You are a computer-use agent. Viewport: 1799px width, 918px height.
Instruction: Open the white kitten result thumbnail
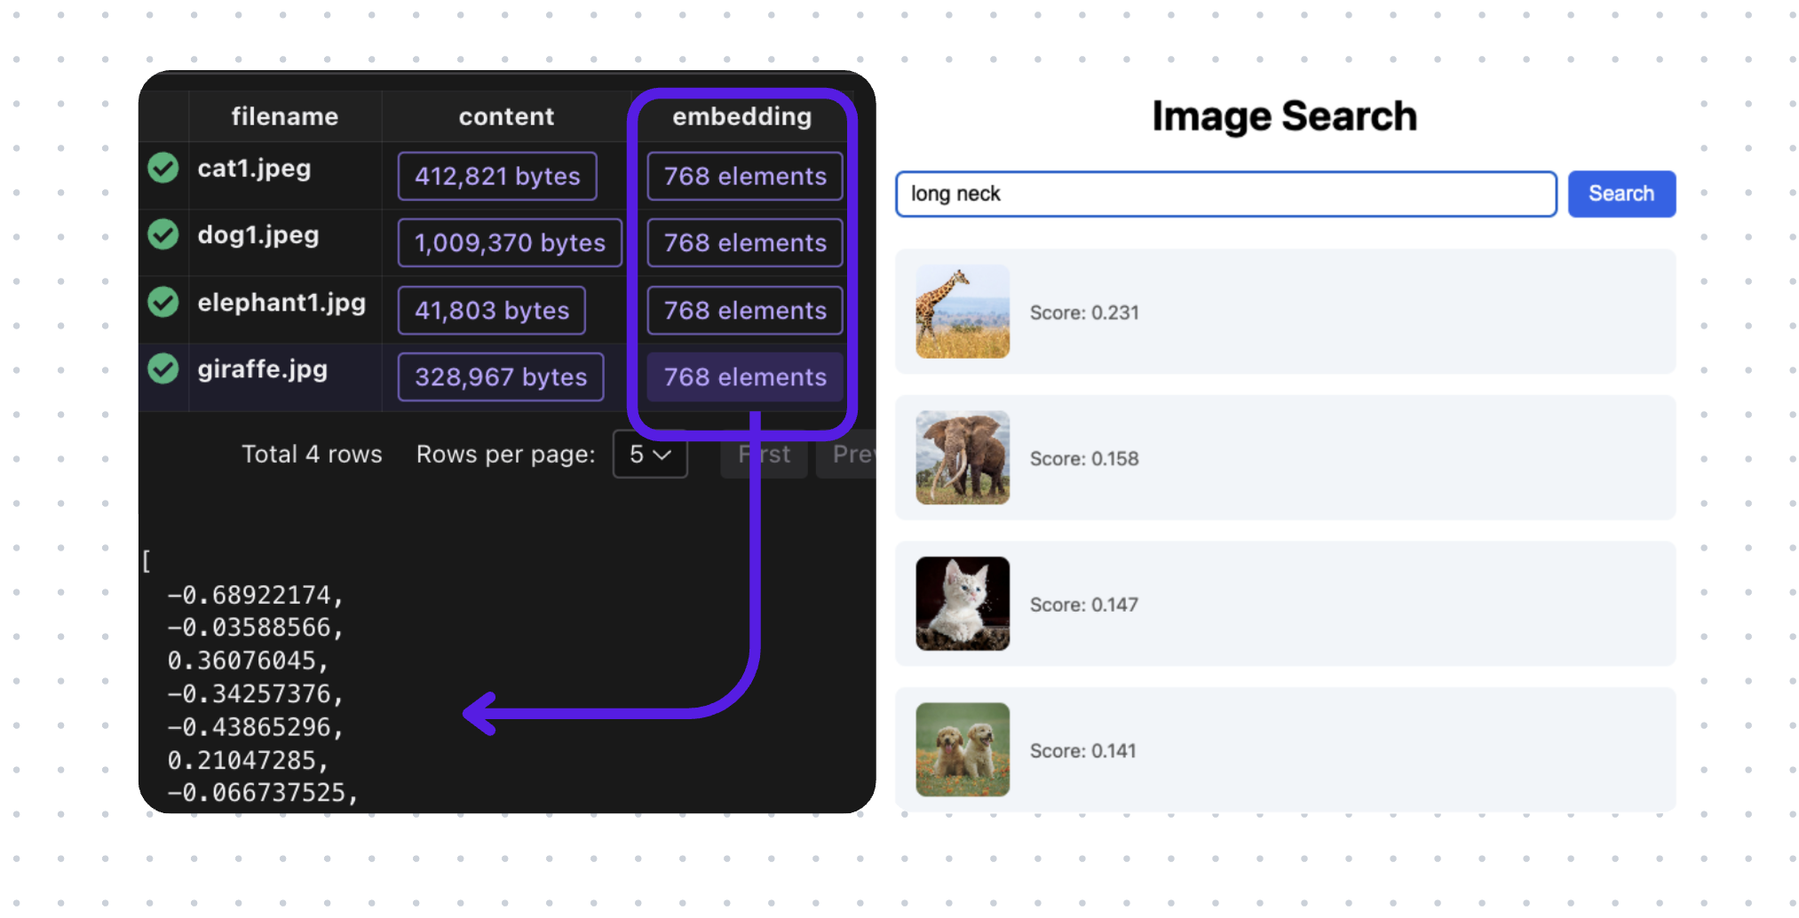[x=963, y=604]
